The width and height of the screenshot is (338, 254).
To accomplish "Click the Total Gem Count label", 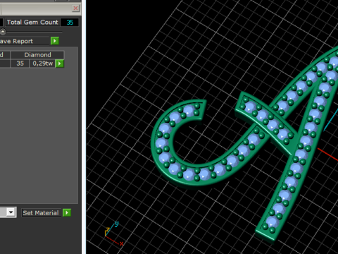I will 32,22.
